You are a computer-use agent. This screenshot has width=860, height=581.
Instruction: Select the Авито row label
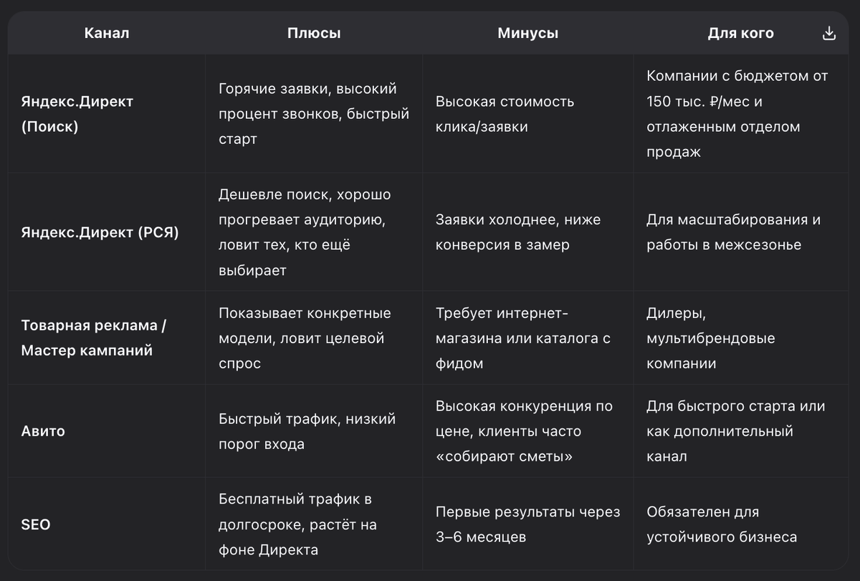[x=43, y=431]
